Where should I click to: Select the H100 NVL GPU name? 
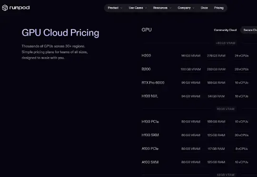click(x=150, y=96)
